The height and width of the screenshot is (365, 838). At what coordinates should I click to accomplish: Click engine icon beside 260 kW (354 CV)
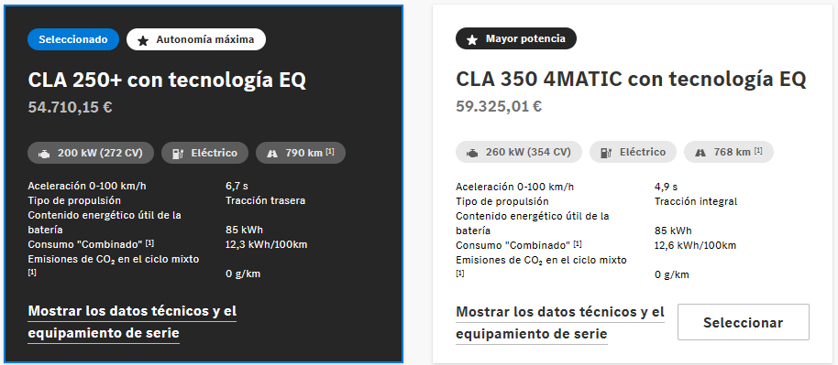point(472,153)
